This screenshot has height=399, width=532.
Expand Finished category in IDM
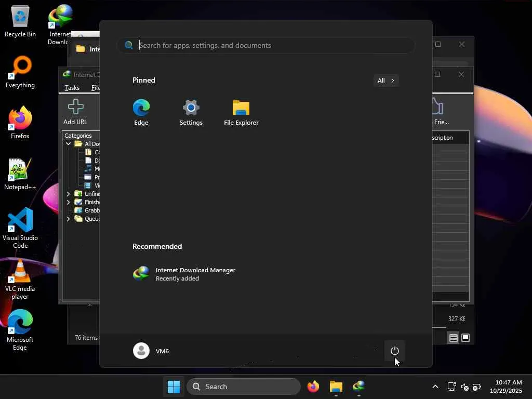68,202
